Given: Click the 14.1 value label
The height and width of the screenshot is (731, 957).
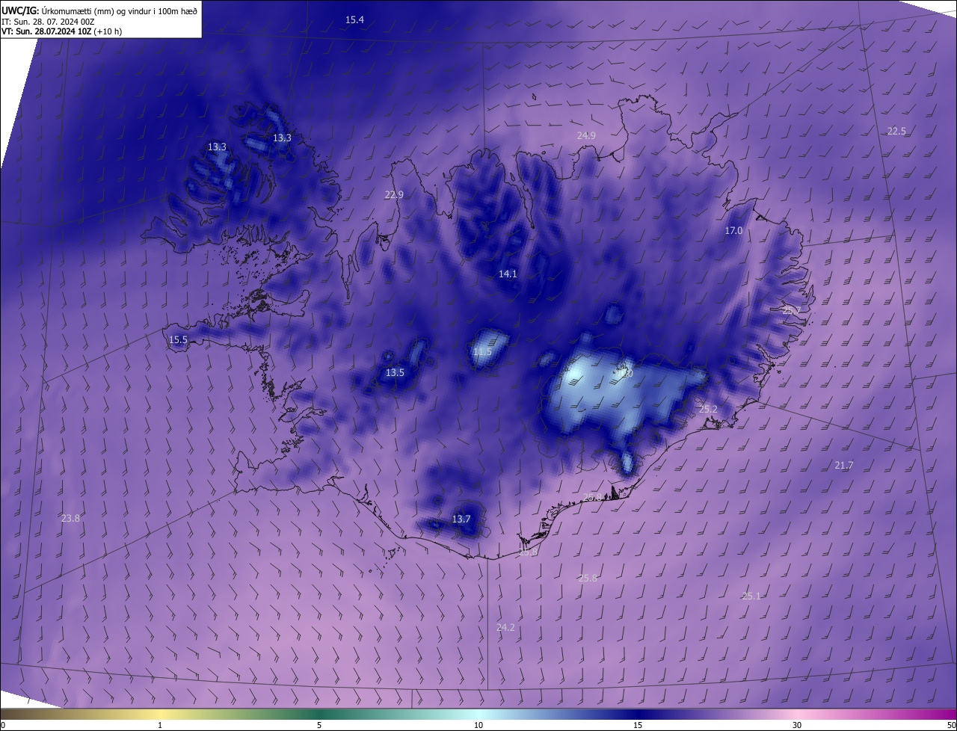Looking at the screenshot, I should tap(508, 274).
